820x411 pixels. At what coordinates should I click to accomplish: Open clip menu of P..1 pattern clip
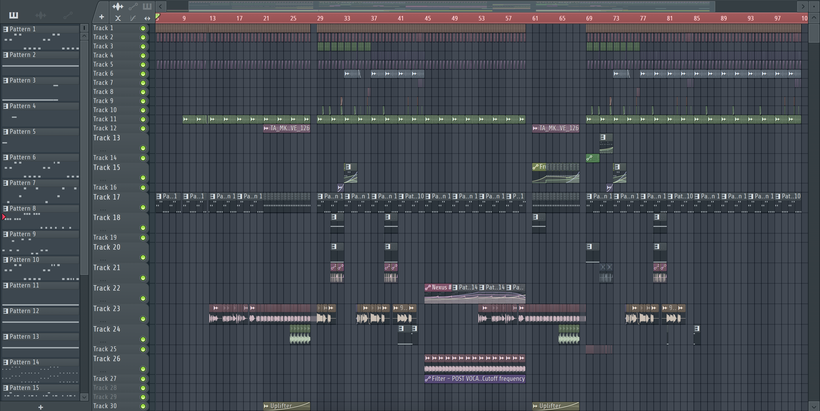pyautogui.click(x=509, y=196)
